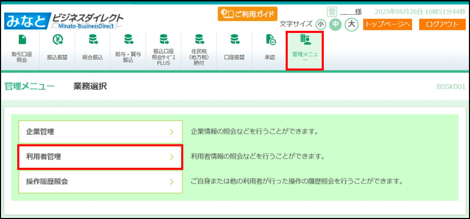Click the 管理メニュー building-person icon
The image size is (470, 219).
(x=304, y=40)
